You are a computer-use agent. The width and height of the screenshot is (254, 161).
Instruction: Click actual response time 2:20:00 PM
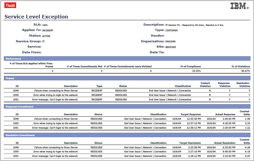pos(229,128)
